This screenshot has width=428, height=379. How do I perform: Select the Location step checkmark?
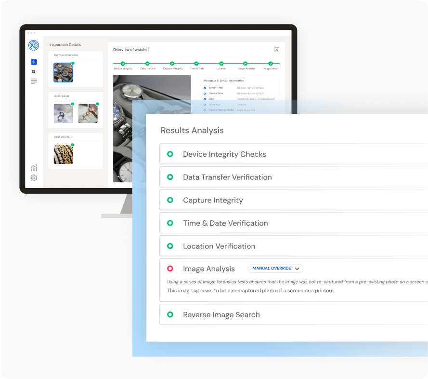pos(221,64)
